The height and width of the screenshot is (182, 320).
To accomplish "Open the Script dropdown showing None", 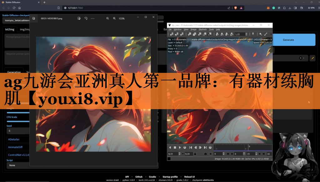I will (18, 165).
